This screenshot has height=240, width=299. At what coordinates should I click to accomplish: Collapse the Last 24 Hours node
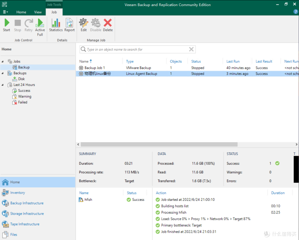point(3,85)
